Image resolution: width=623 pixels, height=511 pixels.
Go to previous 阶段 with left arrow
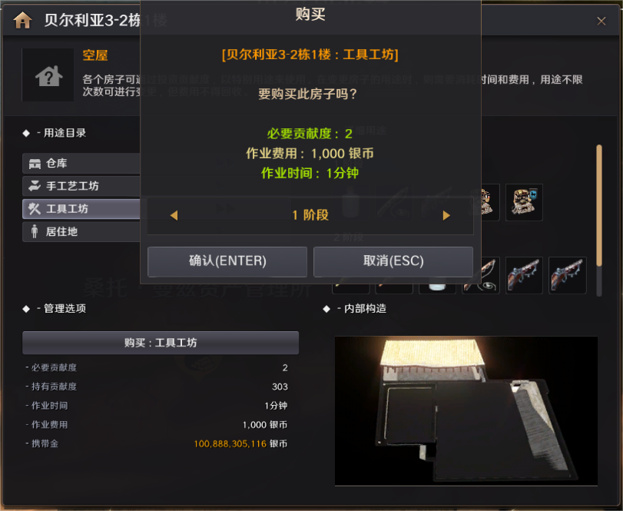click(x=174, y=215)
